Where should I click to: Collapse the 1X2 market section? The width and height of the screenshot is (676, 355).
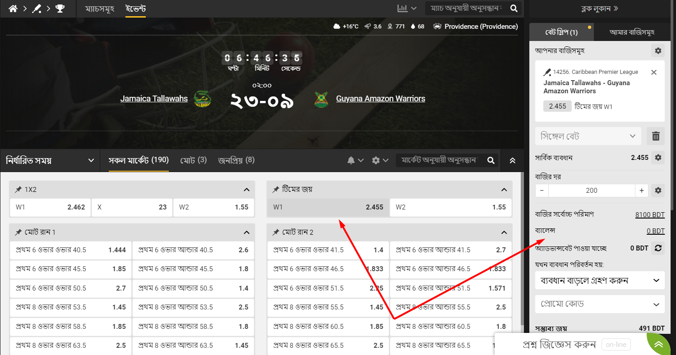point(246,190)
